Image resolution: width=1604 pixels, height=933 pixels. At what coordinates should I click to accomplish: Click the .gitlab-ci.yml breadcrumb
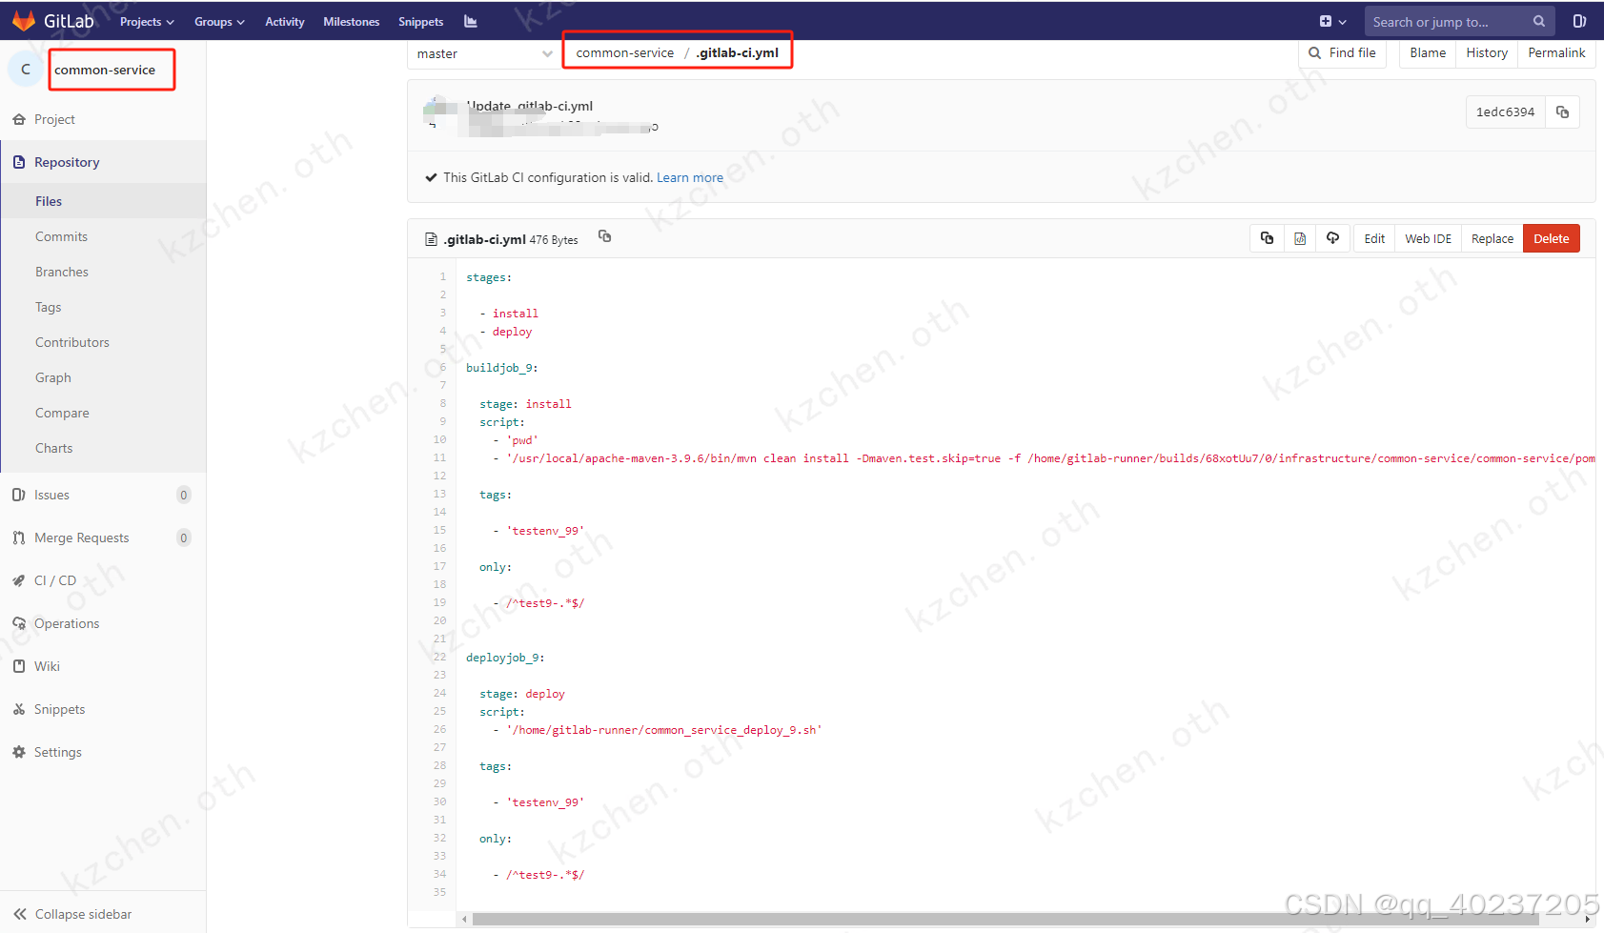click(737, 52)
